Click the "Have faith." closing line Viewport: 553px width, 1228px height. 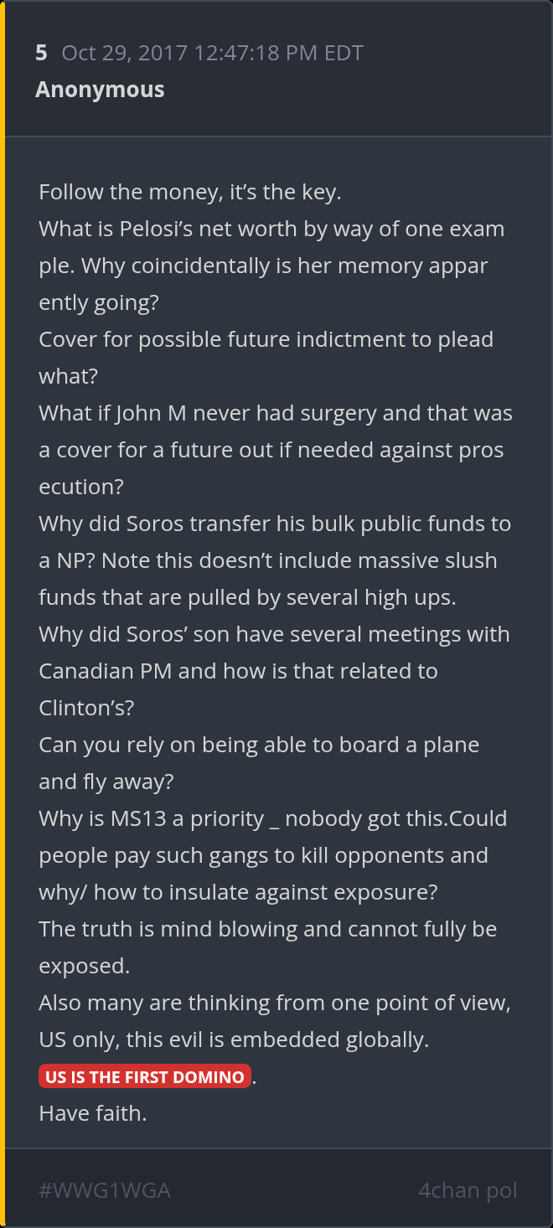(92, 1113)
